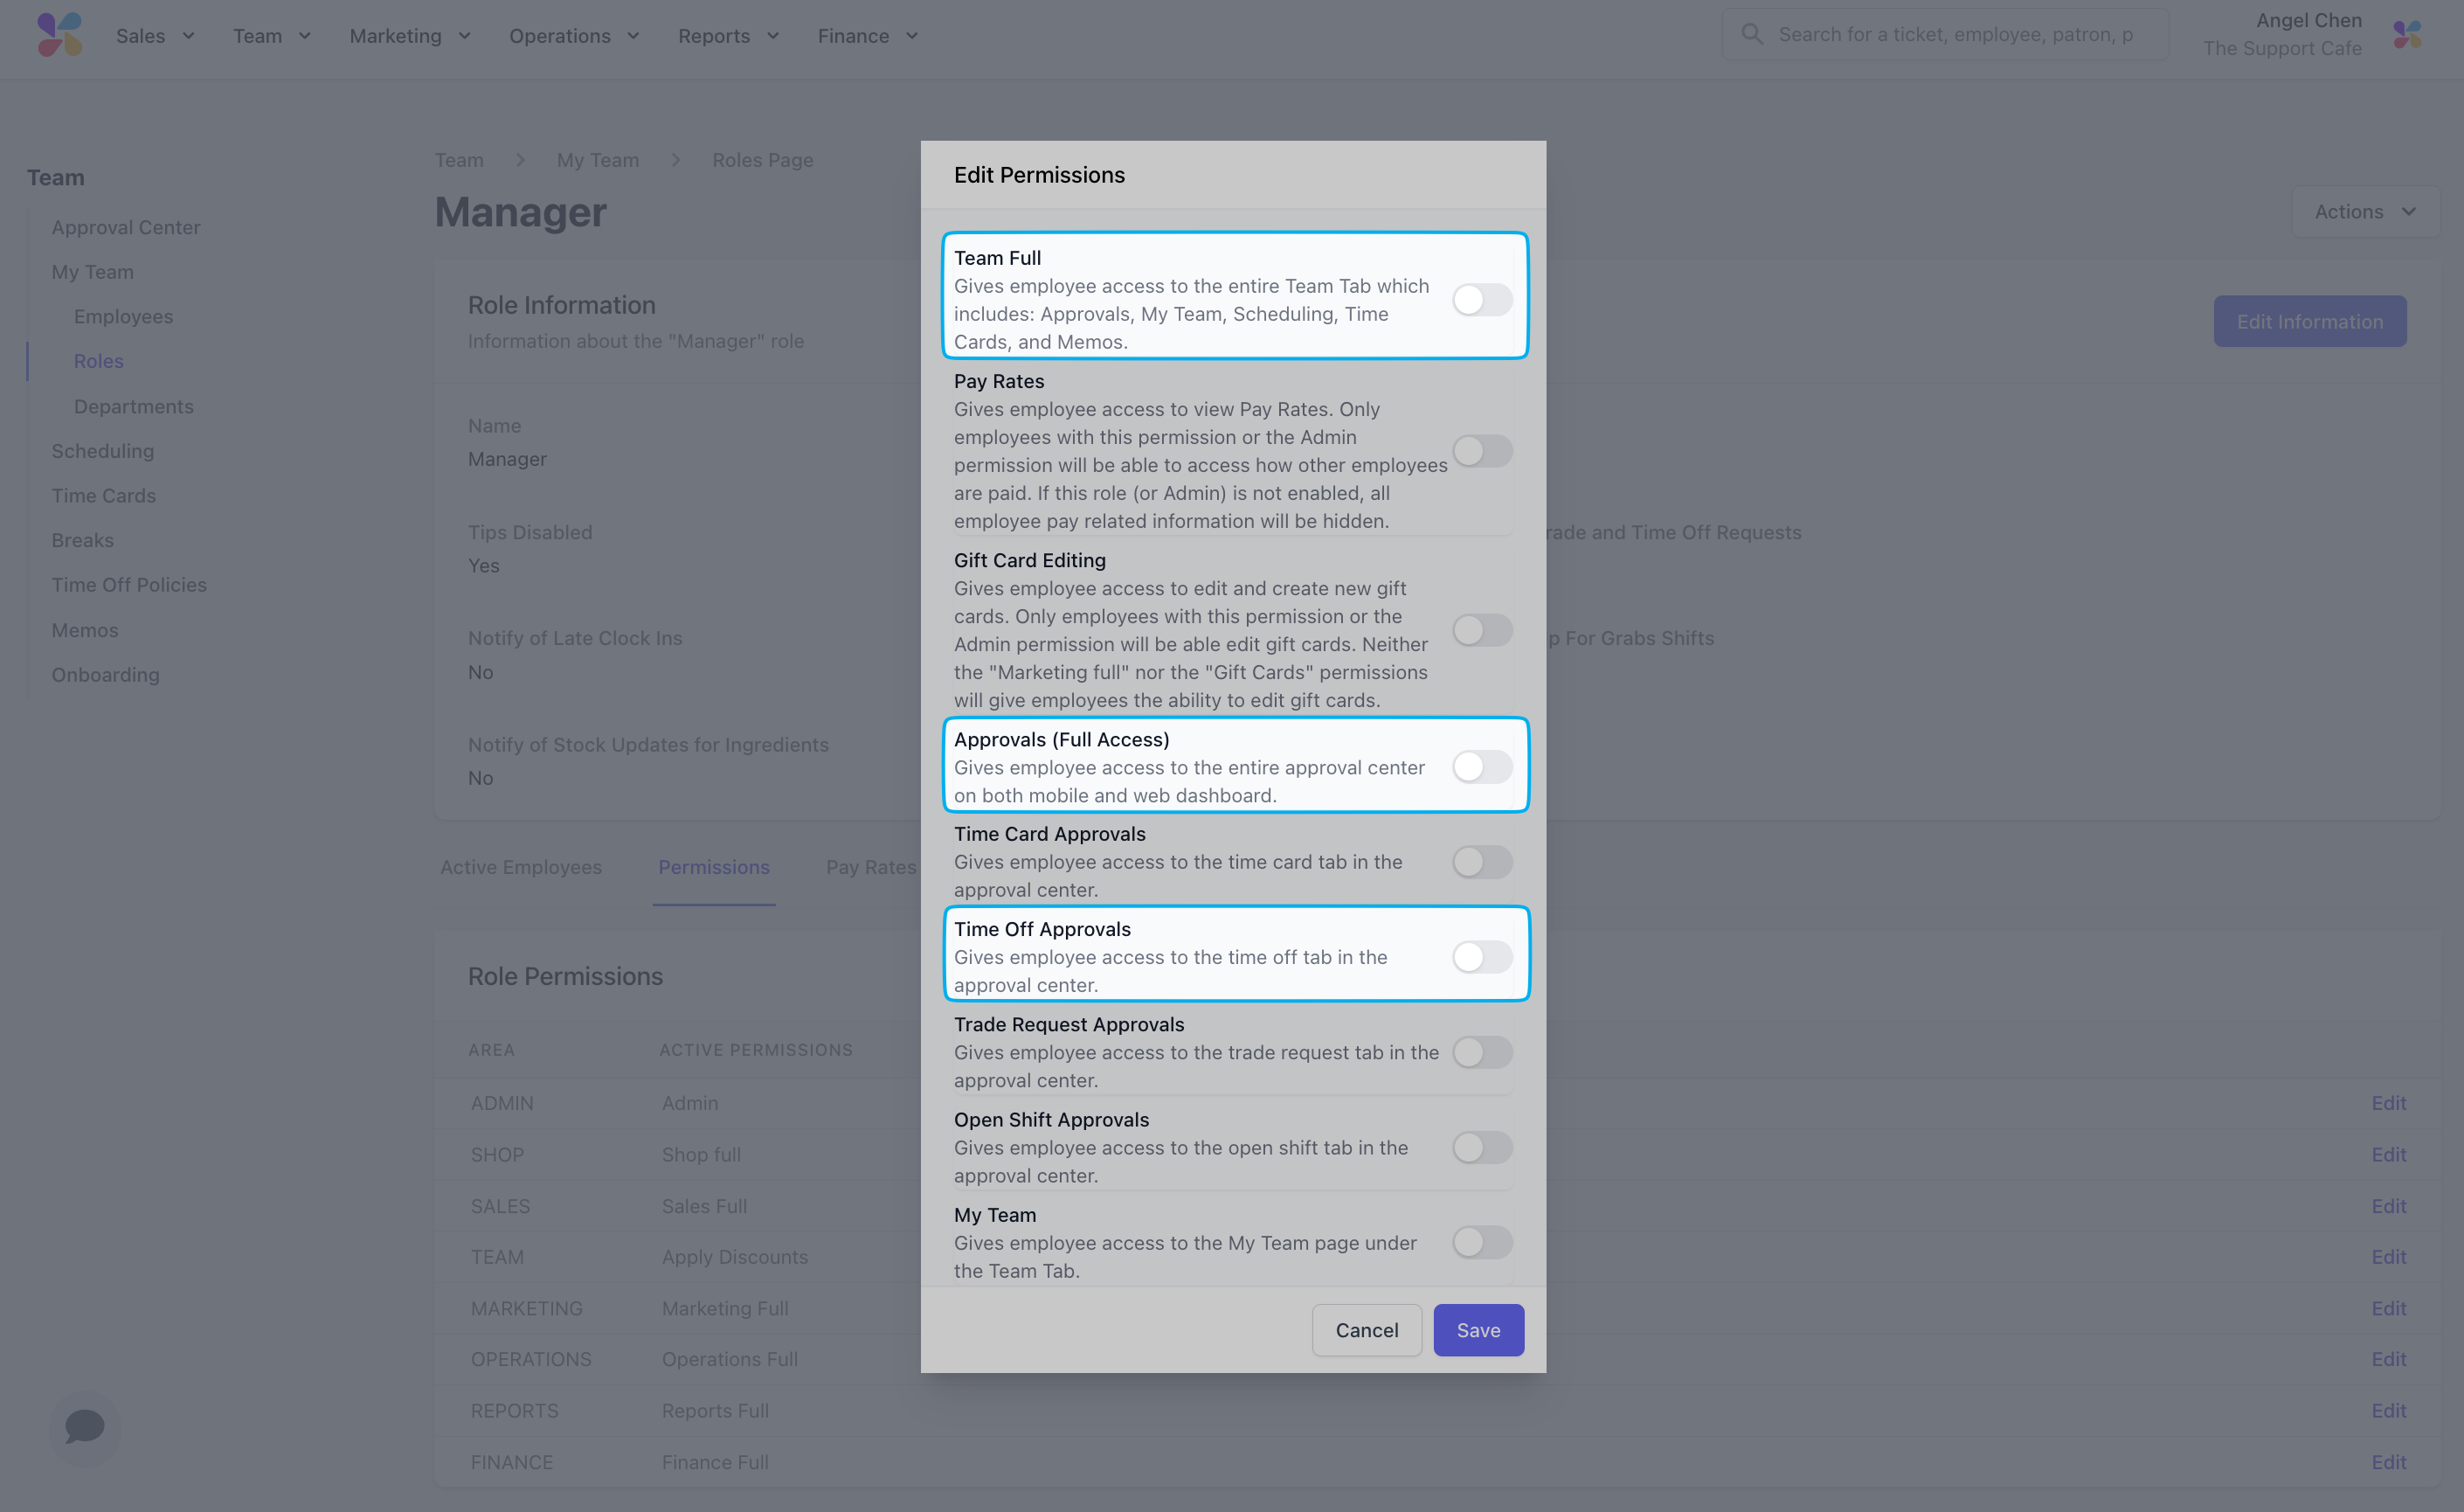Cancel the Edit Permissions dialog

click(1367, 1330)
